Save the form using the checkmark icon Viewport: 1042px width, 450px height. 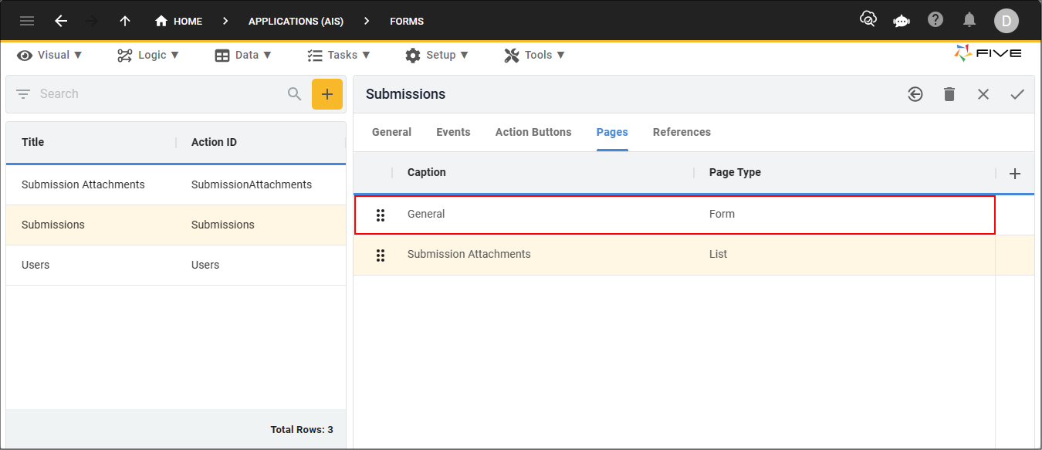click(1017, 94)
